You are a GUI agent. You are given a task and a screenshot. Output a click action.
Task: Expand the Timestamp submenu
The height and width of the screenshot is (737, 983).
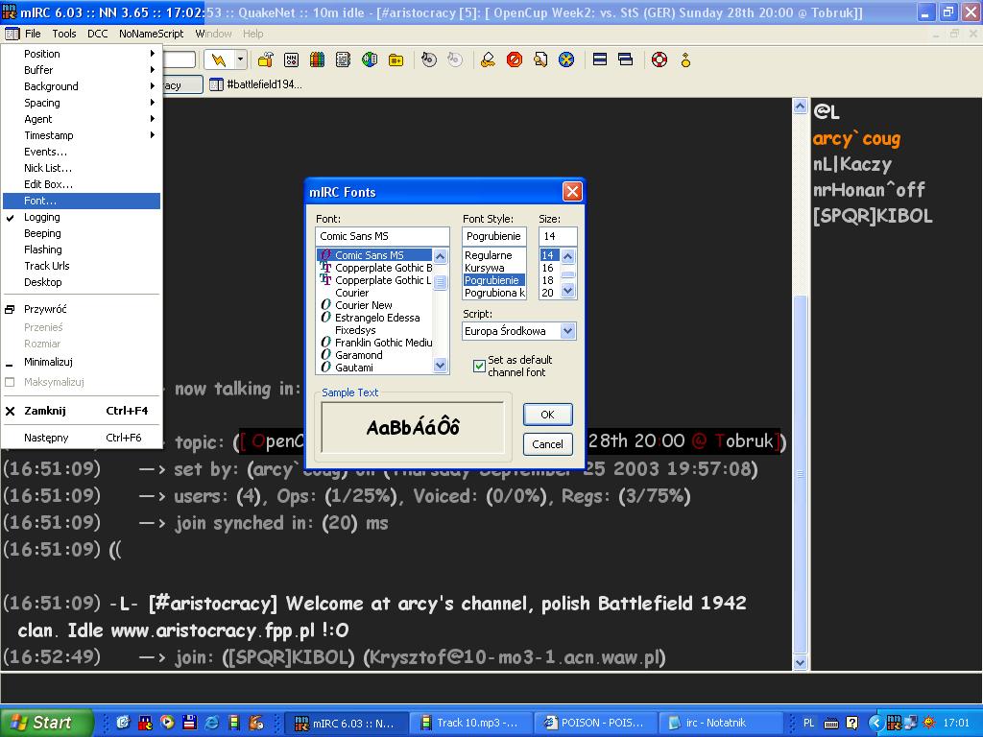[x=48, y=135]
